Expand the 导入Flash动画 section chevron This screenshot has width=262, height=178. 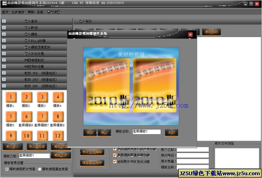4,41
